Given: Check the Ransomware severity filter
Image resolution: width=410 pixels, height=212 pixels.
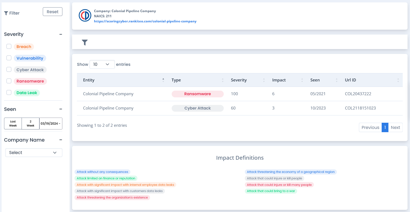Looking at the screenshot, I should click(9, 81).
